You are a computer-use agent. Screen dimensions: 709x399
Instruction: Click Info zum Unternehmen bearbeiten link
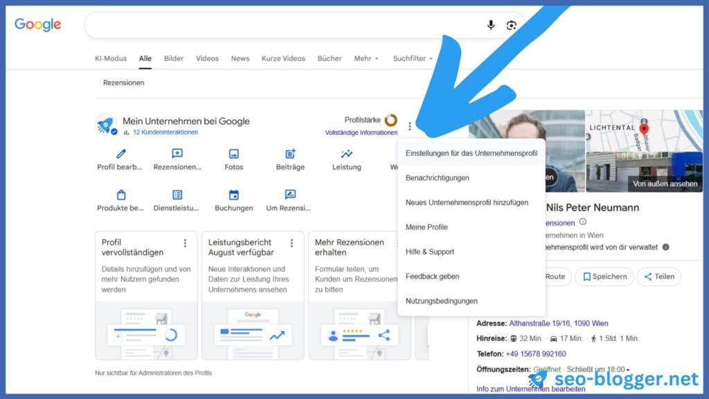point(531,389)
